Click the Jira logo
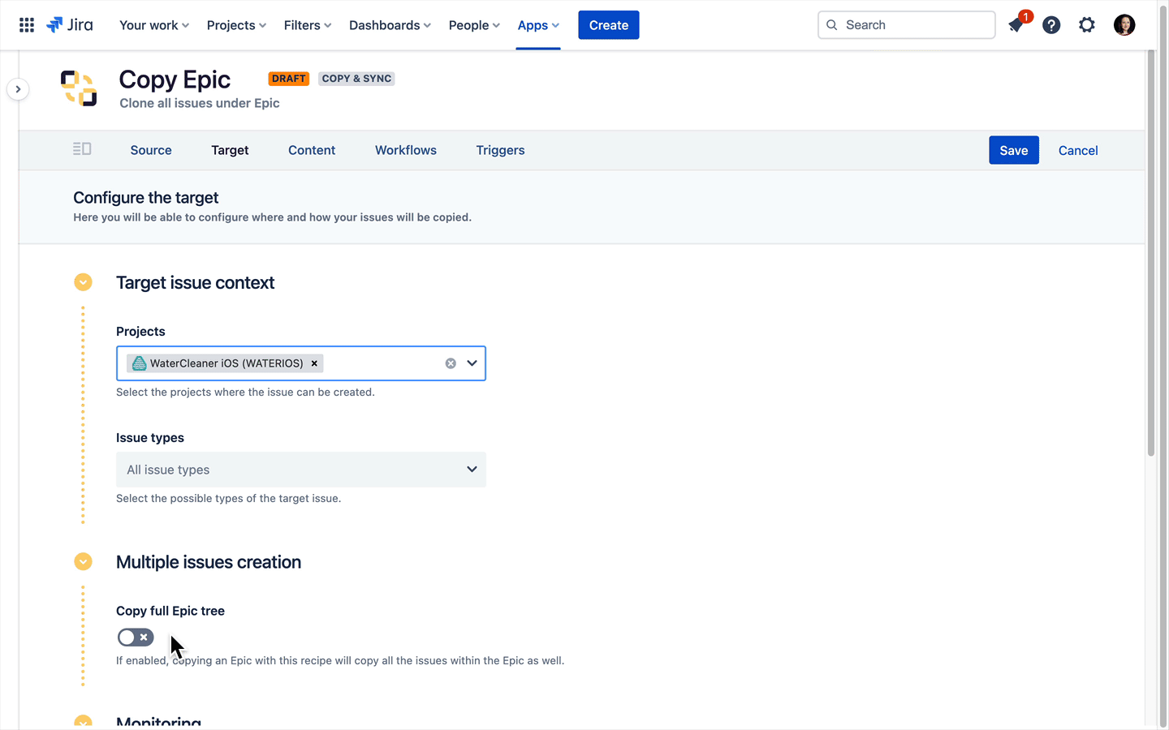 click(x=70, y=24)
